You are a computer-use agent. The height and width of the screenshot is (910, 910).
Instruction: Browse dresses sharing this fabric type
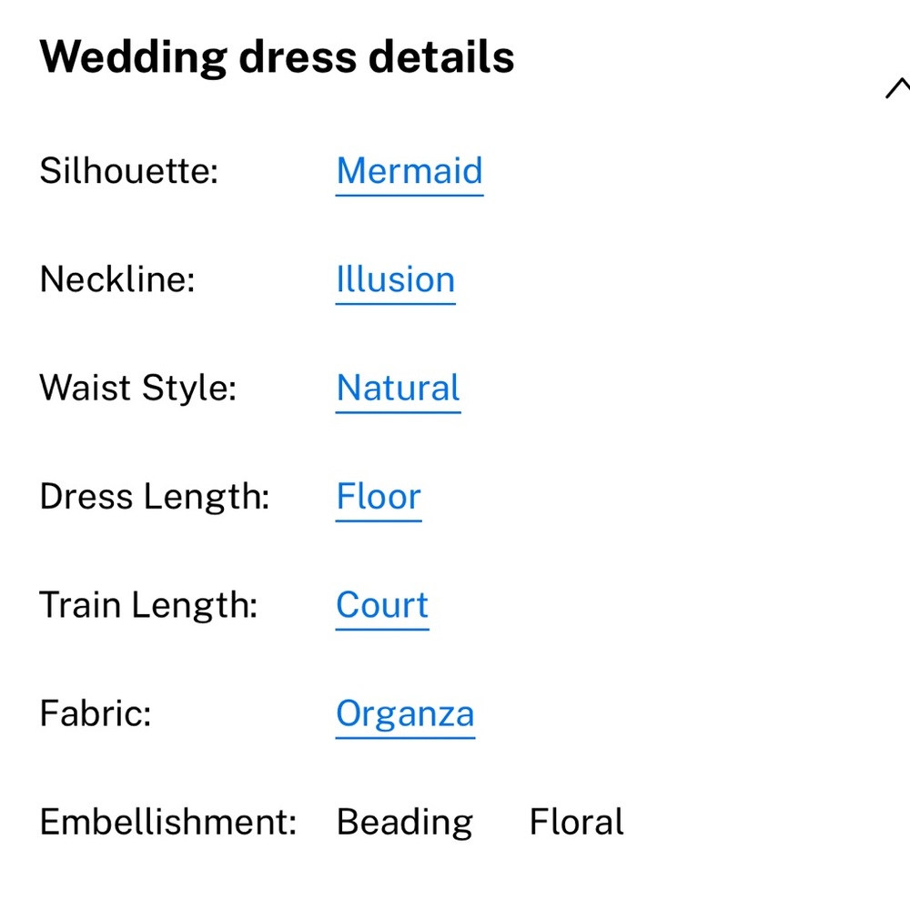pyautogui.click(x=405, y=713)
